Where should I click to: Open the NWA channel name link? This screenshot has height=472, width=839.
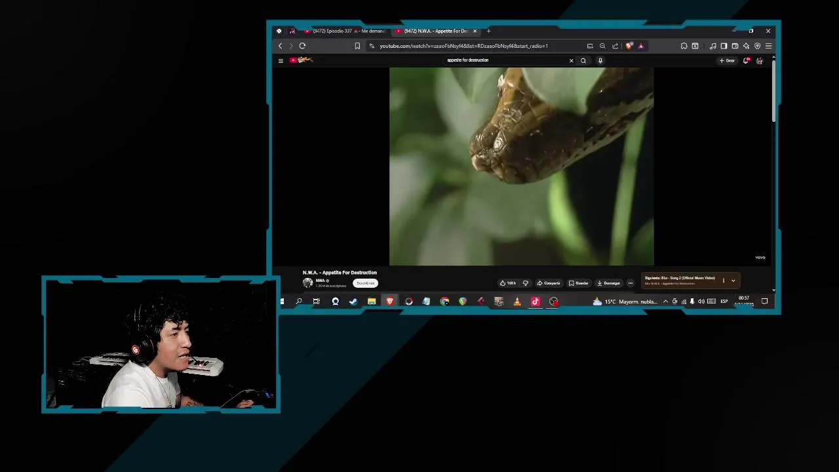tap(321, 281)
